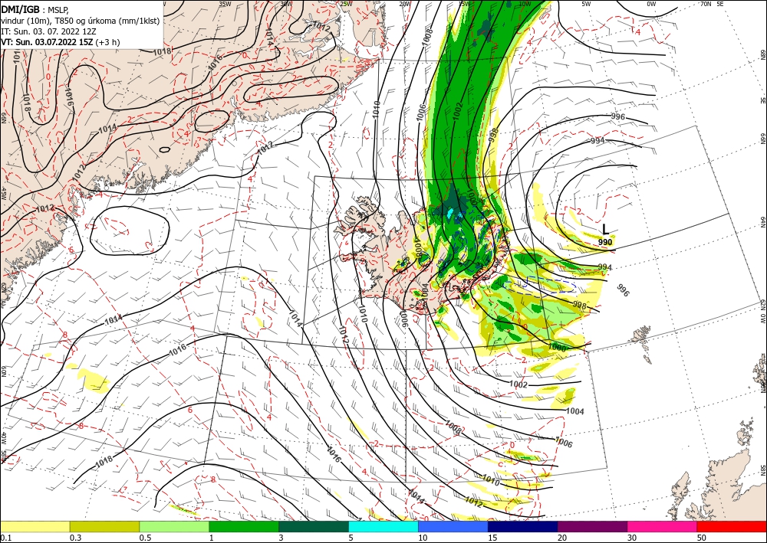
Task: Pick the bright blue 10 mm swatch
Action: [x=453, y=526]
